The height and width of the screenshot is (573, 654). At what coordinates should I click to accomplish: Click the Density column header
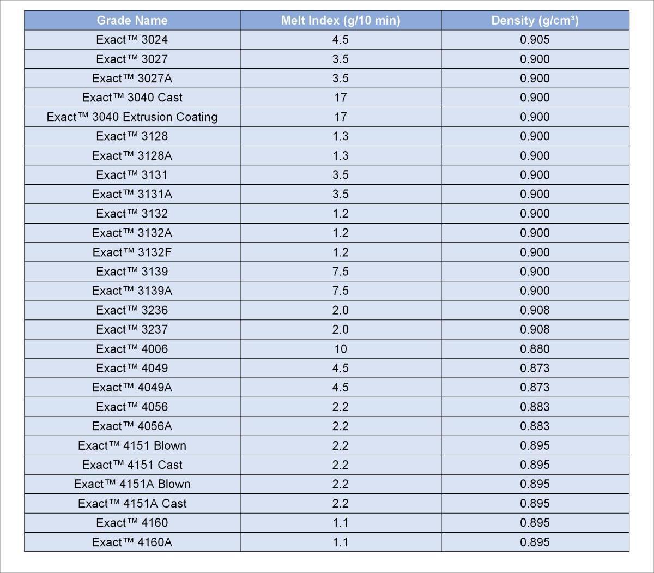tap(535, 20)
